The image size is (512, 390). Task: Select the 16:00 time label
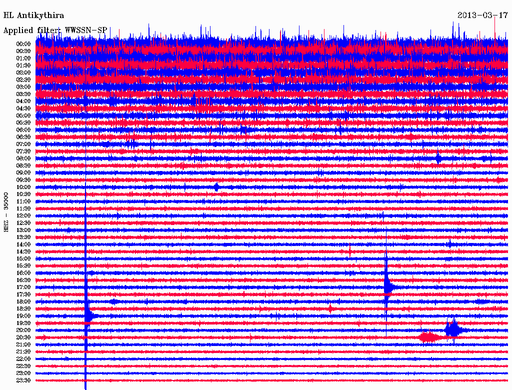coord(23,273)
